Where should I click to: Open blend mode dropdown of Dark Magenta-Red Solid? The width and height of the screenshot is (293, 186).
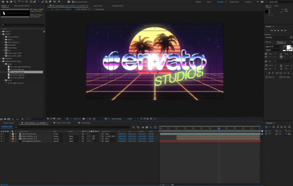[59, 141]
